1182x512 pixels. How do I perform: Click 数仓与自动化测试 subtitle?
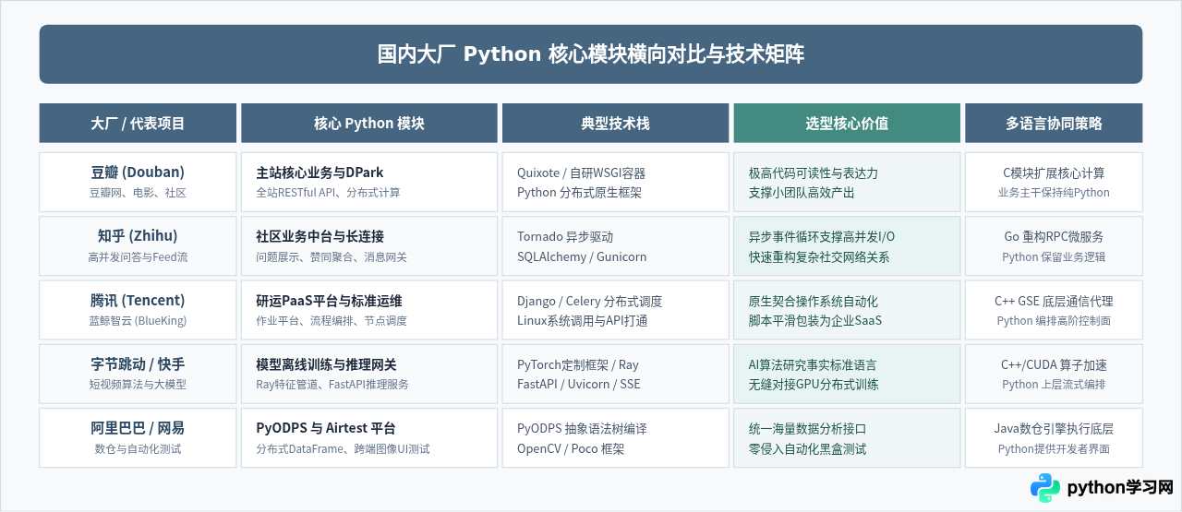pos(138,449)
